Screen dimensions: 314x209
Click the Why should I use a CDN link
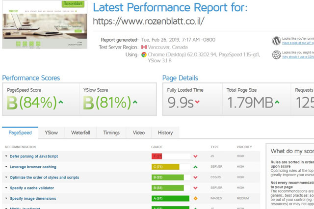298,57
